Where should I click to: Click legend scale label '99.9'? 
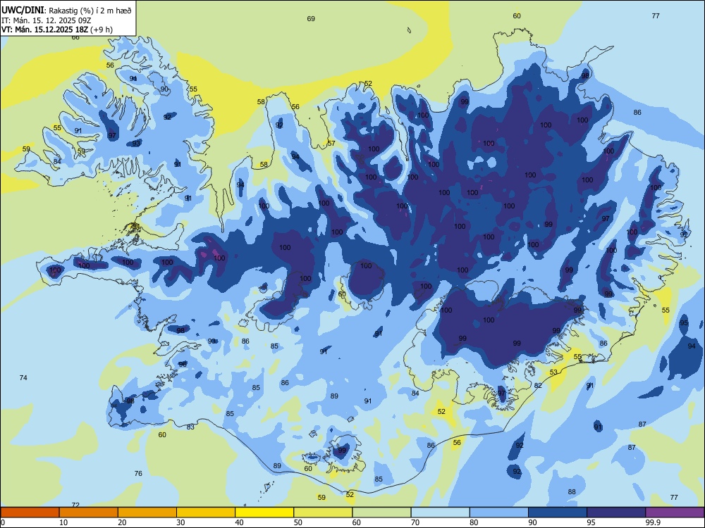coord(653,522)
